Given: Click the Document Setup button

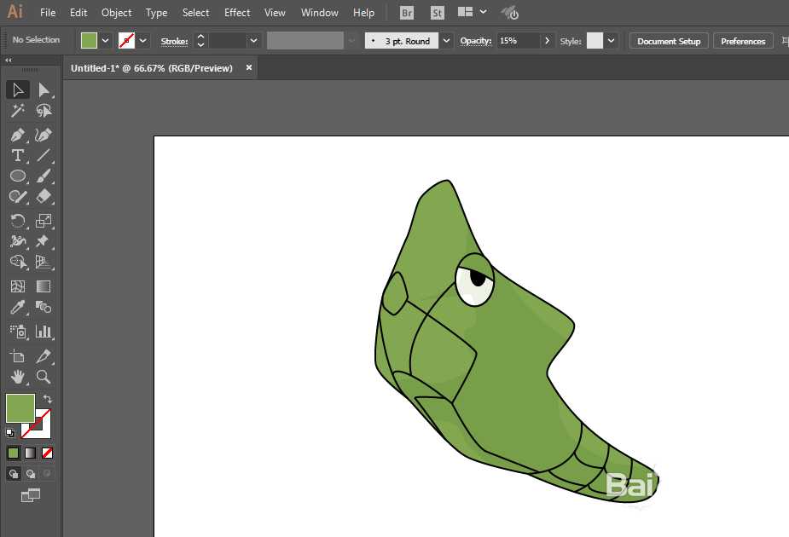Looking at the screenshot, I should click(669, 41).
